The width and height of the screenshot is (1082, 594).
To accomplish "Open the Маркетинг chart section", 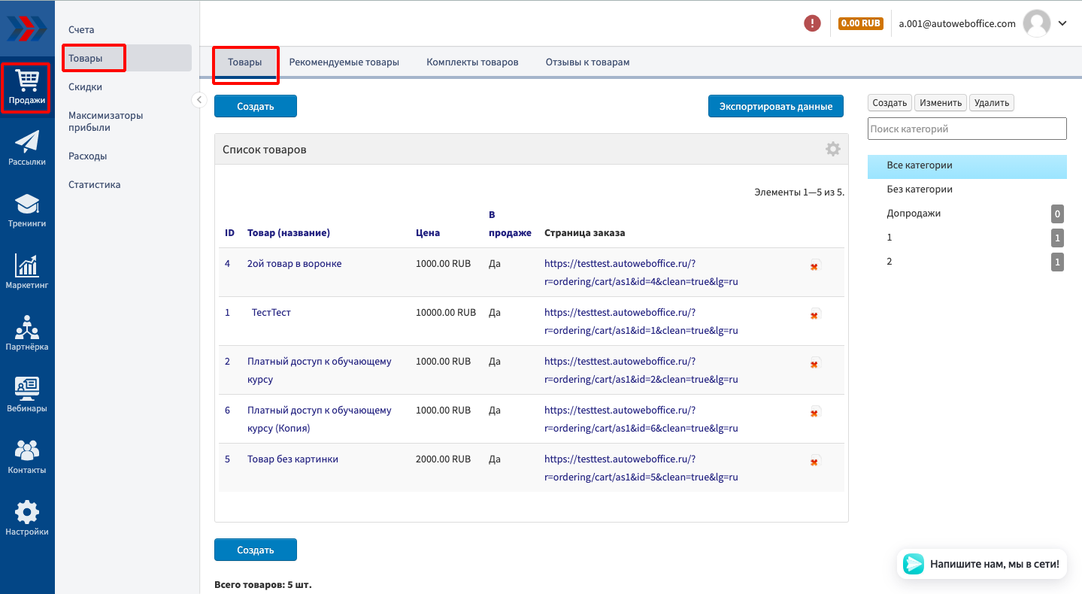I will pos(27,272).
